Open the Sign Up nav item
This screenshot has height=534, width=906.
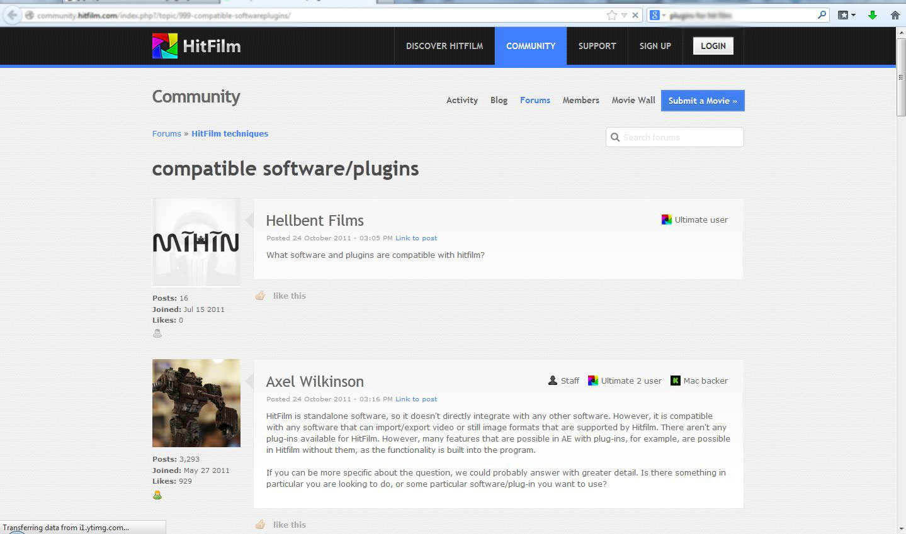coord(655,46)
